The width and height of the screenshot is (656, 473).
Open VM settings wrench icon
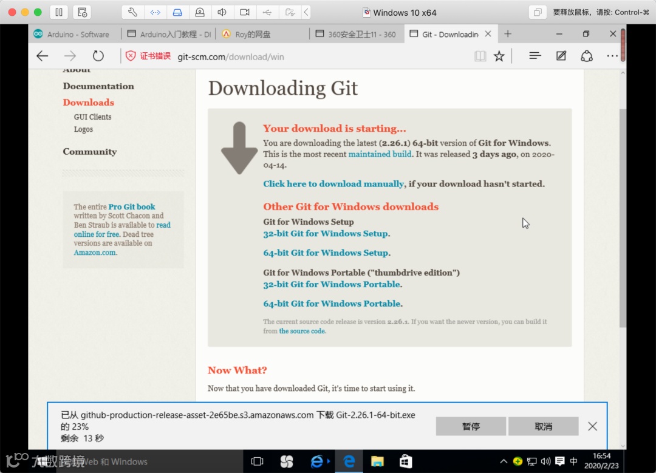132,12
